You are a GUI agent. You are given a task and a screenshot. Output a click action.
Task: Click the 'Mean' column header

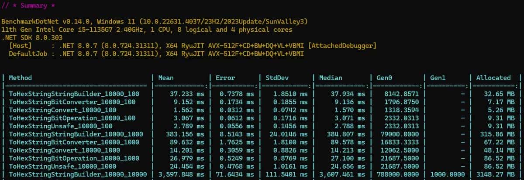point(166,78)
